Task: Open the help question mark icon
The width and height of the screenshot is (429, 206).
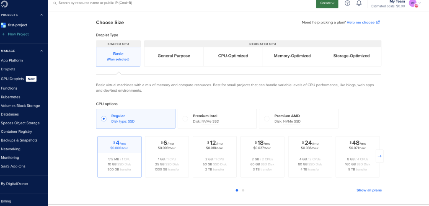Action: click(x=347, y=3)
